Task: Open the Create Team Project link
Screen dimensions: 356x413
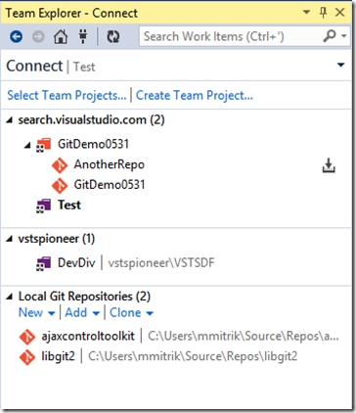Action: pyautogui.click(x=195, y=95)
